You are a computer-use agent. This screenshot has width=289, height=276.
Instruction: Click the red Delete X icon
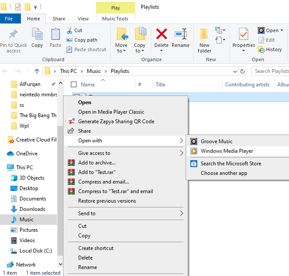(x=162, y=34)
